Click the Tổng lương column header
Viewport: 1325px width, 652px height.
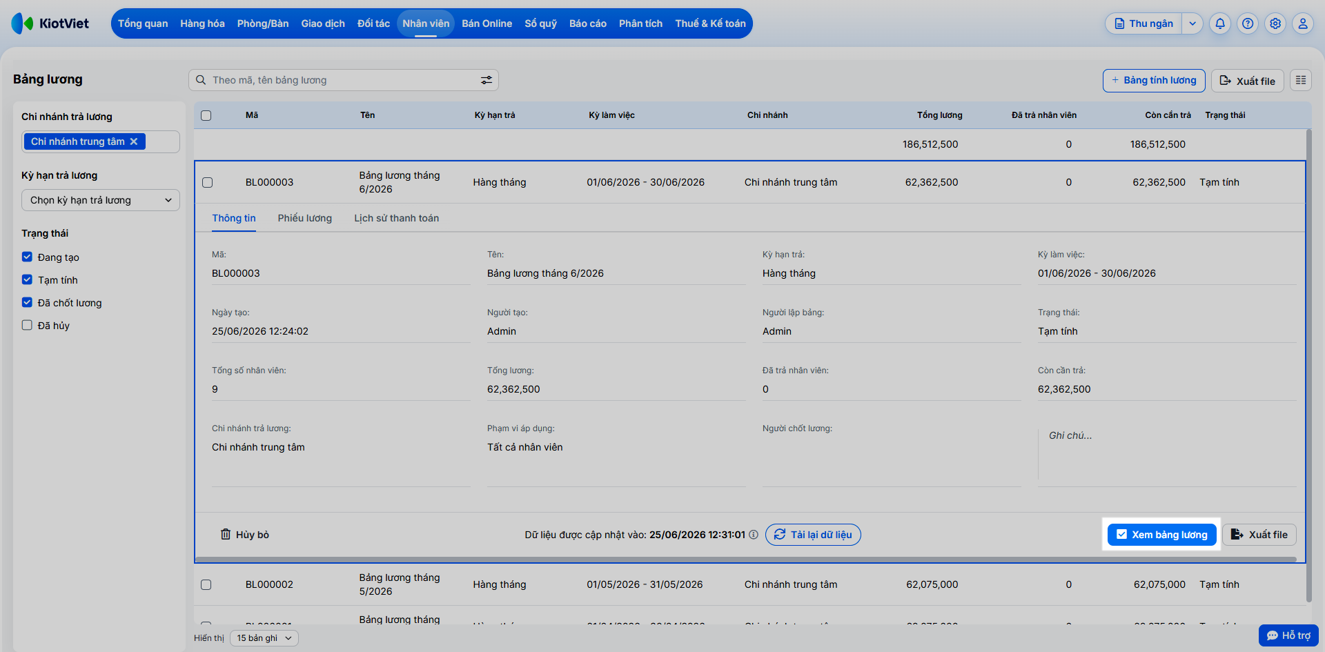(x=939, y=115)
